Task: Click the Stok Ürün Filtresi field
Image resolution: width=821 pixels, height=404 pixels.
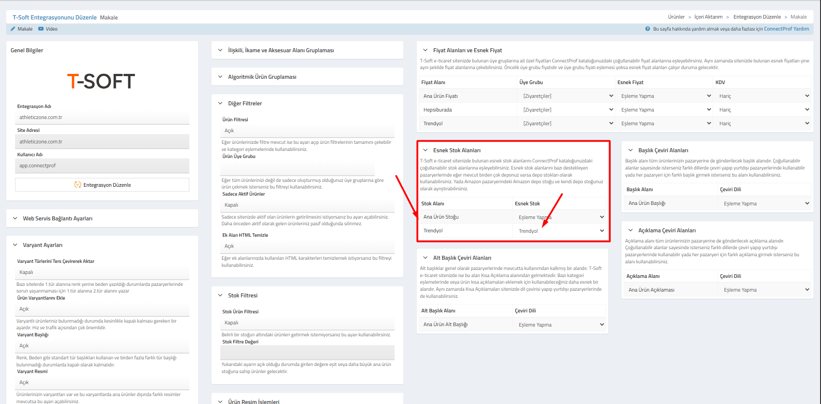Action: pos(307,323)
